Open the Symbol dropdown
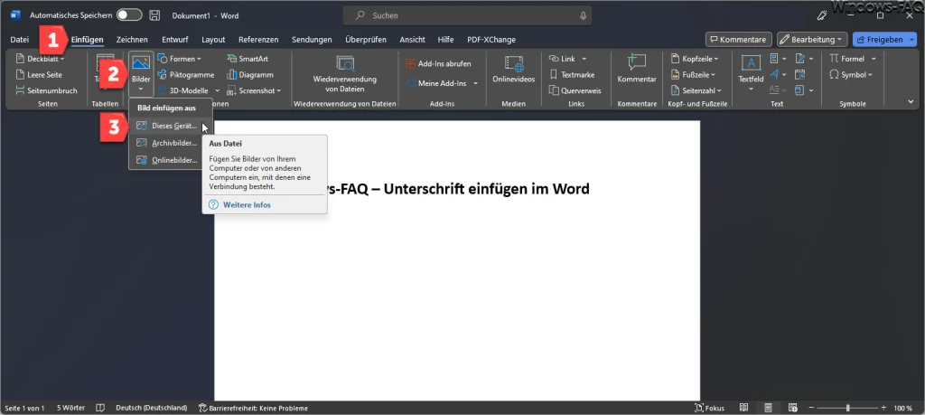 [x=850, y=75]
